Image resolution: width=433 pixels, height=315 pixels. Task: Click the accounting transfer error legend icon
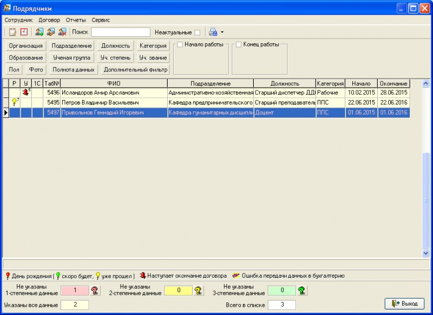(x=235, y=275)
